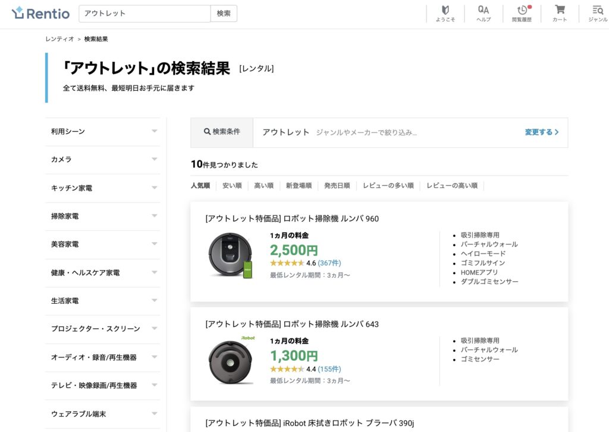Expand the キッチン家電 category

[102, 188]
